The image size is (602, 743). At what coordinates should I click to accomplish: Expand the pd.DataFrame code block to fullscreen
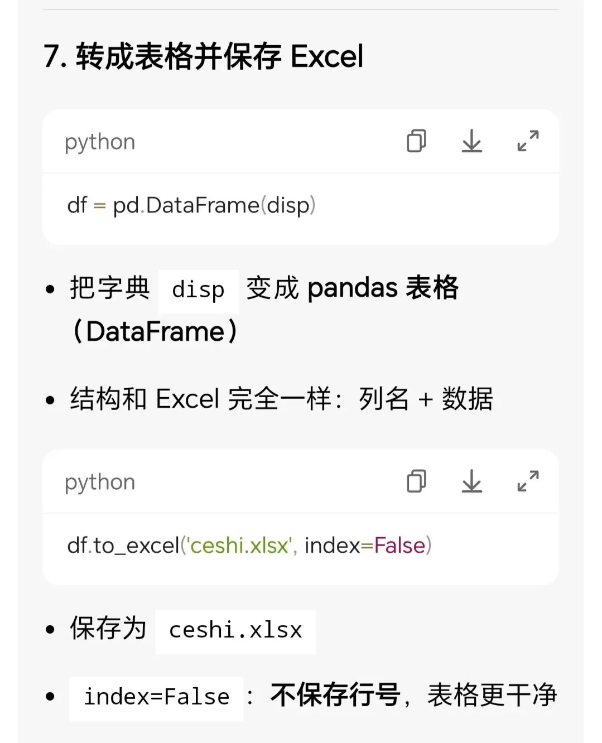[528, 141]
